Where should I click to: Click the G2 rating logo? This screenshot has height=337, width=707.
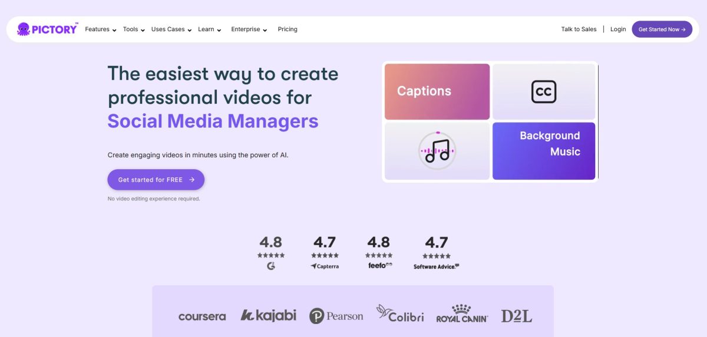[271, 266]
